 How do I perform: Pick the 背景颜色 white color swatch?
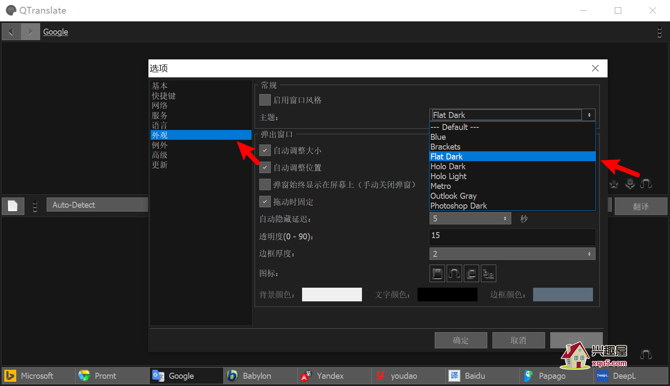pyautogui.click(x=332, y=295)
